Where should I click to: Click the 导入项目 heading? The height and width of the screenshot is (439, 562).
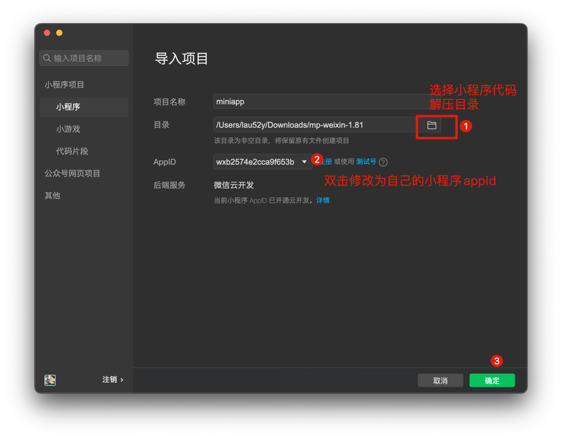181,59
